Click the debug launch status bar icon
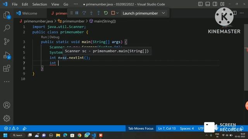Screen dimensions: 248x139 pos(24,129)
